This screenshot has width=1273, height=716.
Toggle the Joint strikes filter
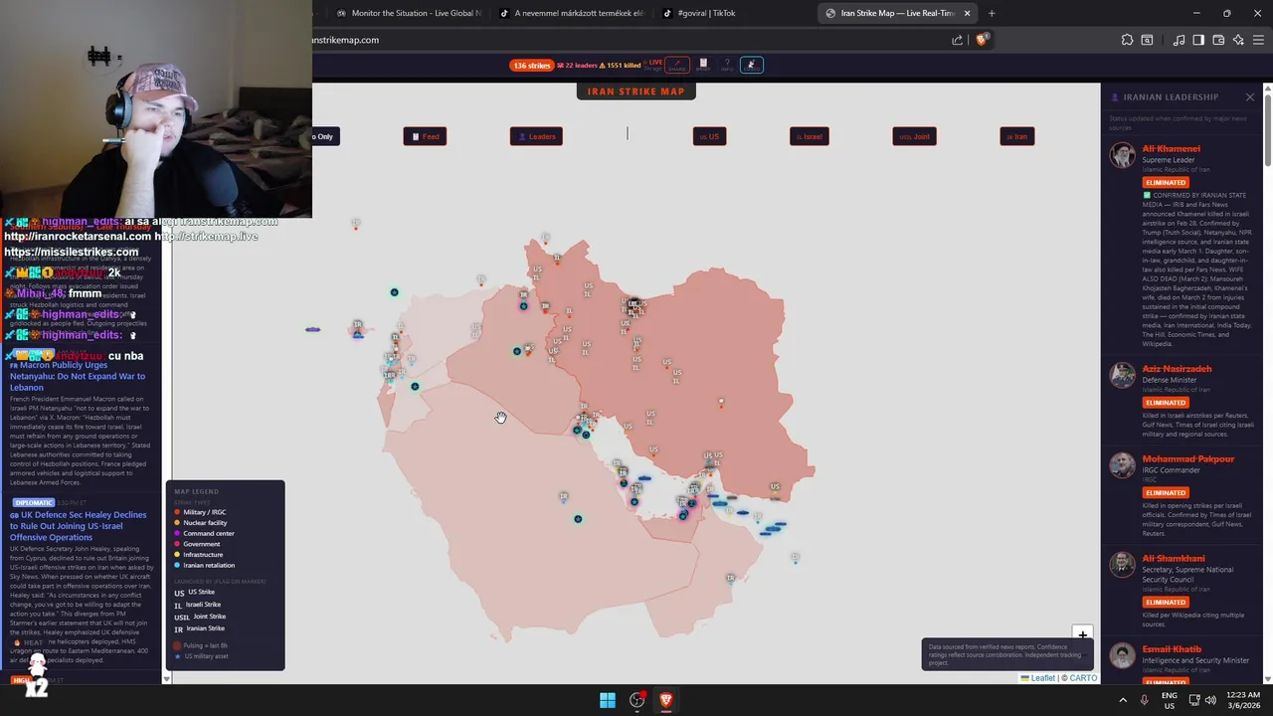[x=914, y=136]
